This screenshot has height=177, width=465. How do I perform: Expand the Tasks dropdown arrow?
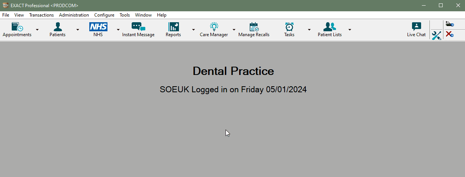309,30
